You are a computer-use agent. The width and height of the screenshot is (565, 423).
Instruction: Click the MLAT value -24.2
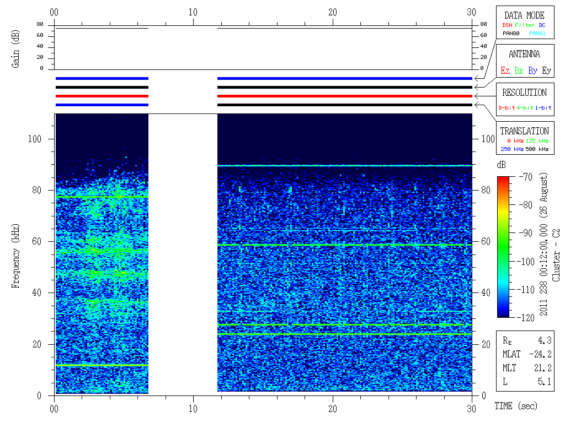[x=540, y=354]
